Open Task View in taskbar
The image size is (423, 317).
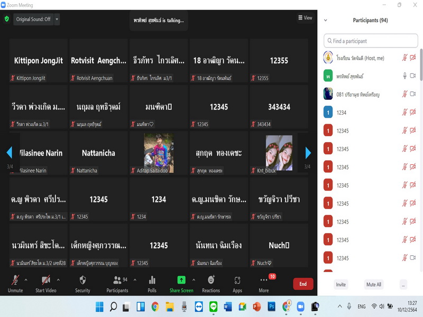pos(126,306)
